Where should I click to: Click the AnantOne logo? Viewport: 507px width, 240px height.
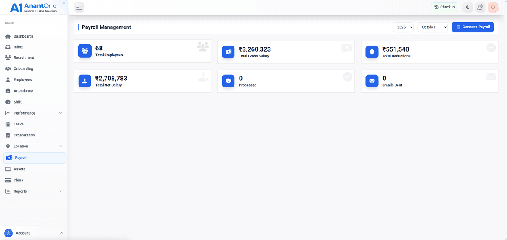click(x=34, y=7)
